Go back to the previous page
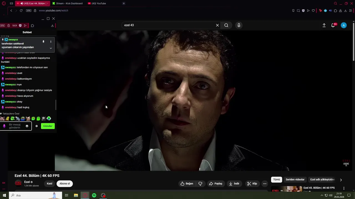The width and height of the screenshot is (355, 199). [x=11, y=11]
